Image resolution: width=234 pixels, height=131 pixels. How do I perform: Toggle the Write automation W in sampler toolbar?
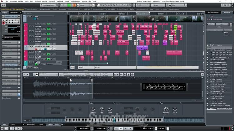(x=27, y=75)
